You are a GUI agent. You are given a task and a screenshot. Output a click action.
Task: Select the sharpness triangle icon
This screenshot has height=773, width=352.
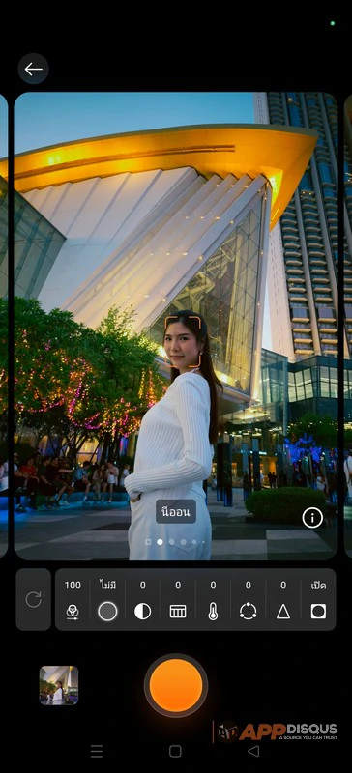(x=283, y=600)
